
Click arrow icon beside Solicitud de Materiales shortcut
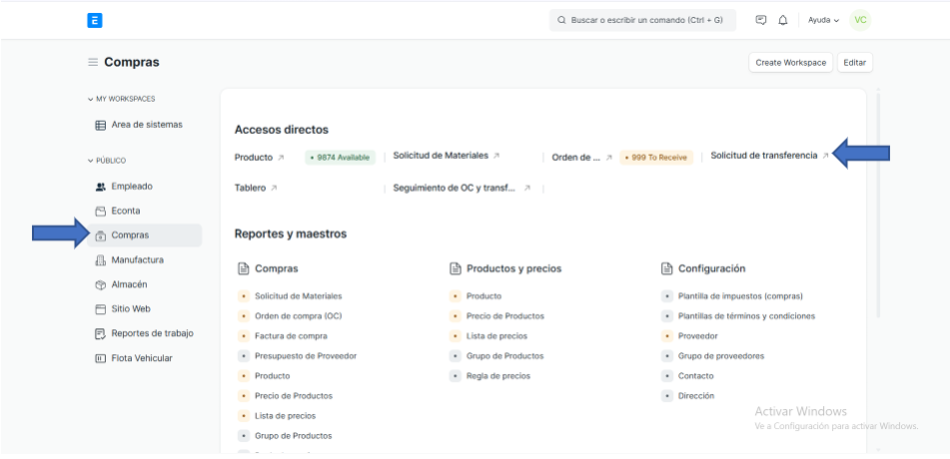click(x=496, y=156)
